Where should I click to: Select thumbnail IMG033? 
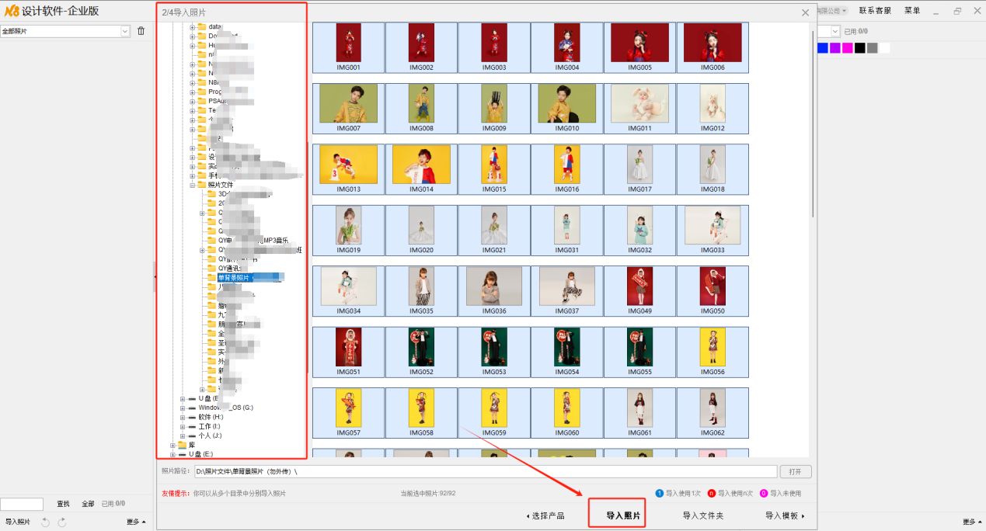712,230
